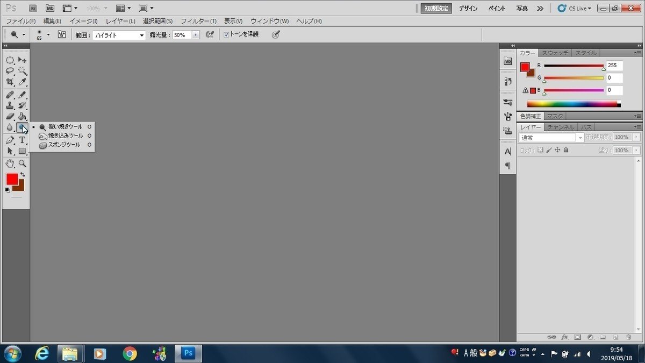Select the Zoom magnifier tool in toolbox

point(22,163)
